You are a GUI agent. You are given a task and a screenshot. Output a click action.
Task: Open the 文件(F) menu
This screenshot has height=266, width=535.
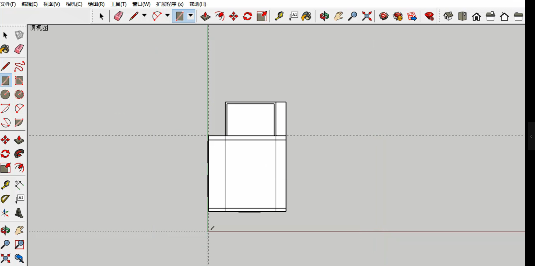pos(8,4)
